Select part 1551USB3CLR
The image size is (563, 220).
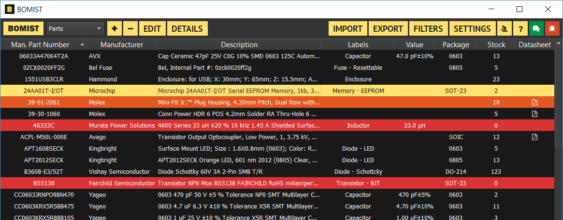coord(277,79)
